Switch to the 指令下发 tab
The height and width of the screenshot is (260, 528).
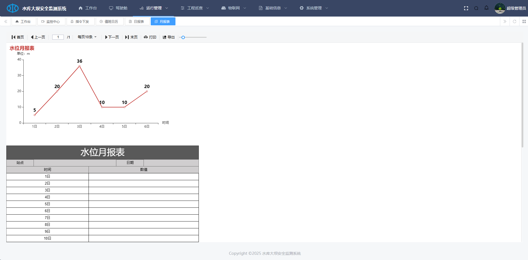click(80, 21)
